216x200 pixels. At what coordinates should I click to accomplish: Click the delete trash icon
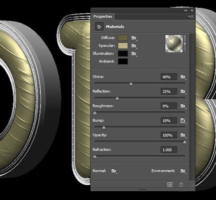pos(181,185)
